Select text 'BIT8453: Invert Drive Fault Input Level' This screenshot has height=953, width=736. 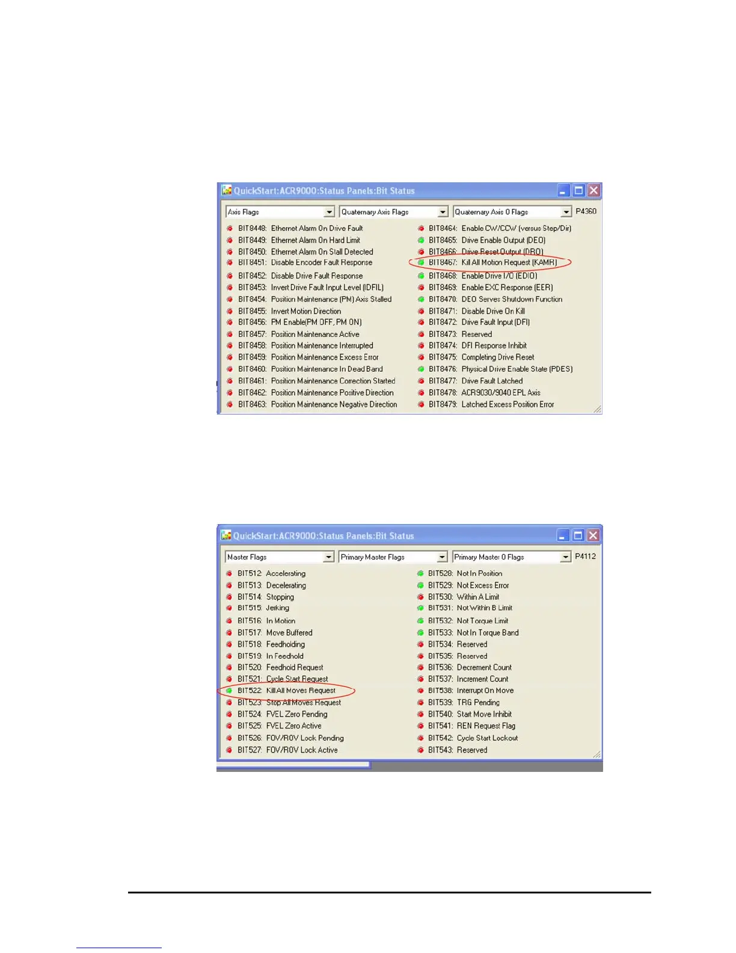tap(311, 288)
